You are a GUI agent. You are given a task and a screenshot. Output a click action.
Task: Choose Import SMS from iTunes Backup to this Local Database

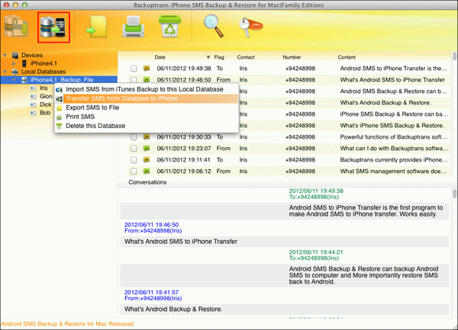(147, 89)
